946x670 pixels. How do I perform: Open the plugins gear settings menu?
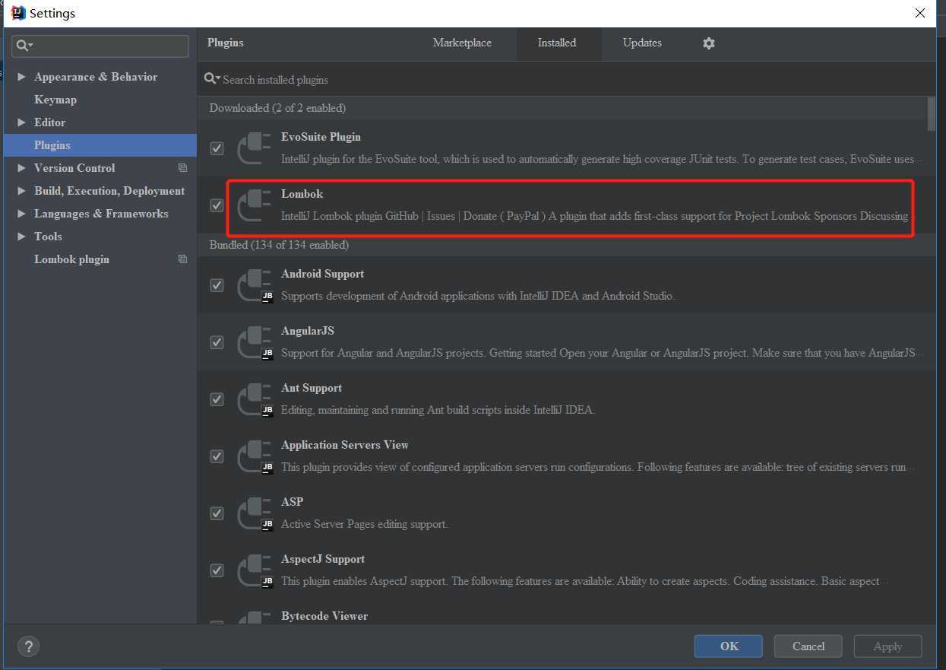pos(709,43)
